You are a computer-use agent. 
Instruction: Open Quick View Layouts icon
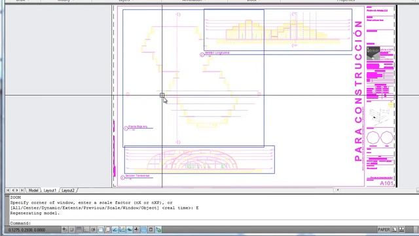point(394,229)
